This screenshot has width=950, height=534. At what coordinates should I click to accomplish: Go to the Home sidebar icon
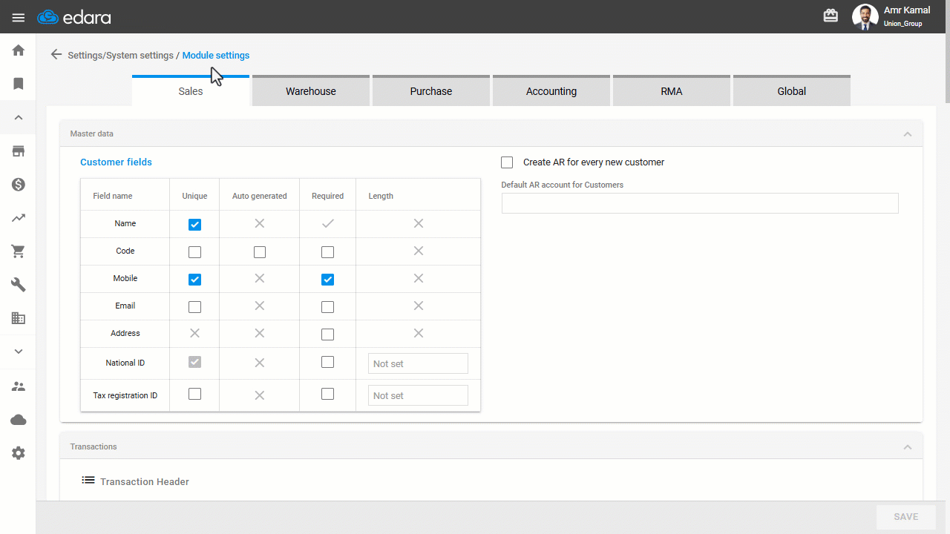pyautogui.click(x=19, y=50)
